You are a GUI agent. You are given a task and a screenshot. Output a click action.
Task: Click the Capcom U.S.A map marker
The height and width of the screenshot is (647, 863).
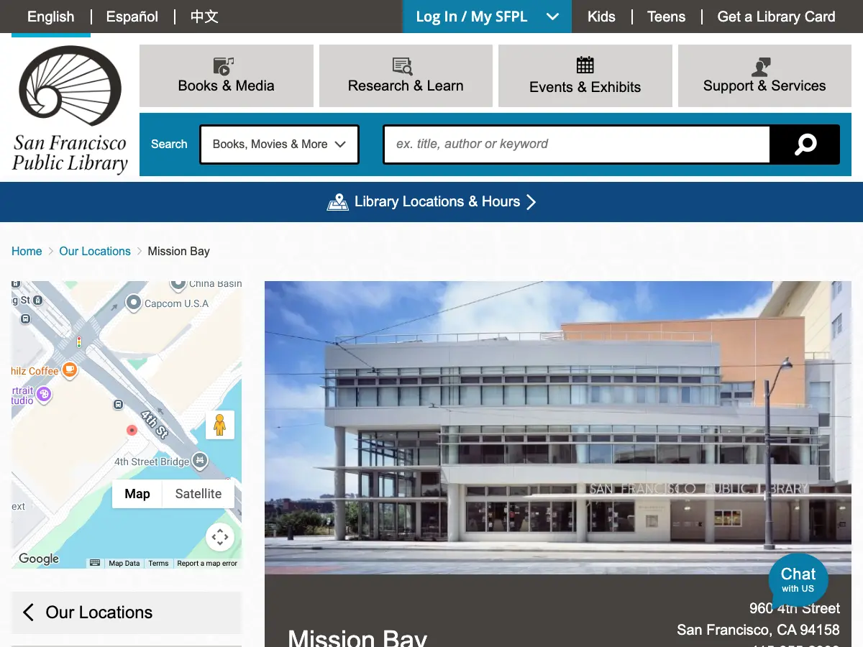(x=133, y=303)
